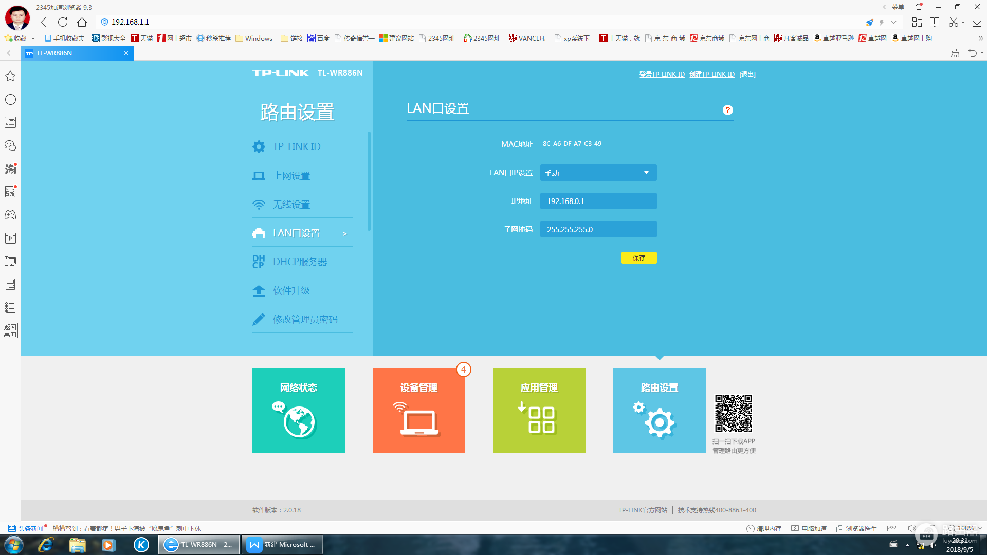This screenshot has width=987, height=555.
Task: Click the browser refresh icon
Action: click(63, 22)
